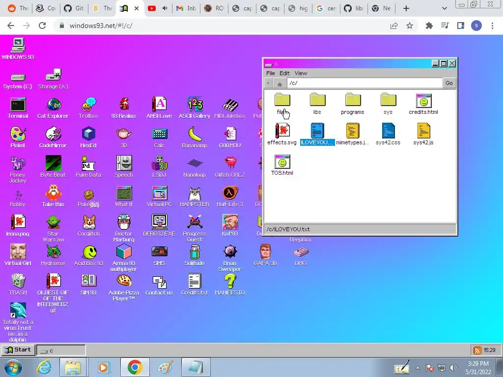Image resolution: width=503 pixels, height=377 pixels.
Task: Launch Cat Explorer from the desktop
Action: 53,108
